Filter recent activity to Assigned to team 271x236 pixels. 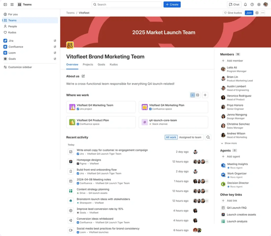tap(190, 137)
